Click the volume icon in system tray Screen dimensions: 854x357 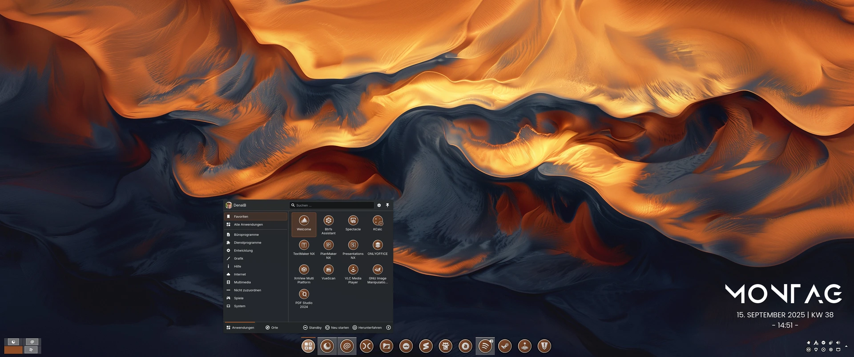tap(838, 343)
